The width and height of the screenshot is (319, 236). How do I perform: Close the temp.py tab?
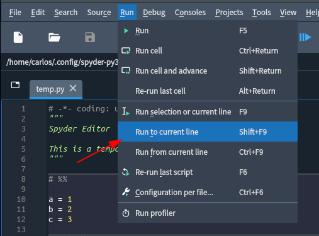(73, 88)
